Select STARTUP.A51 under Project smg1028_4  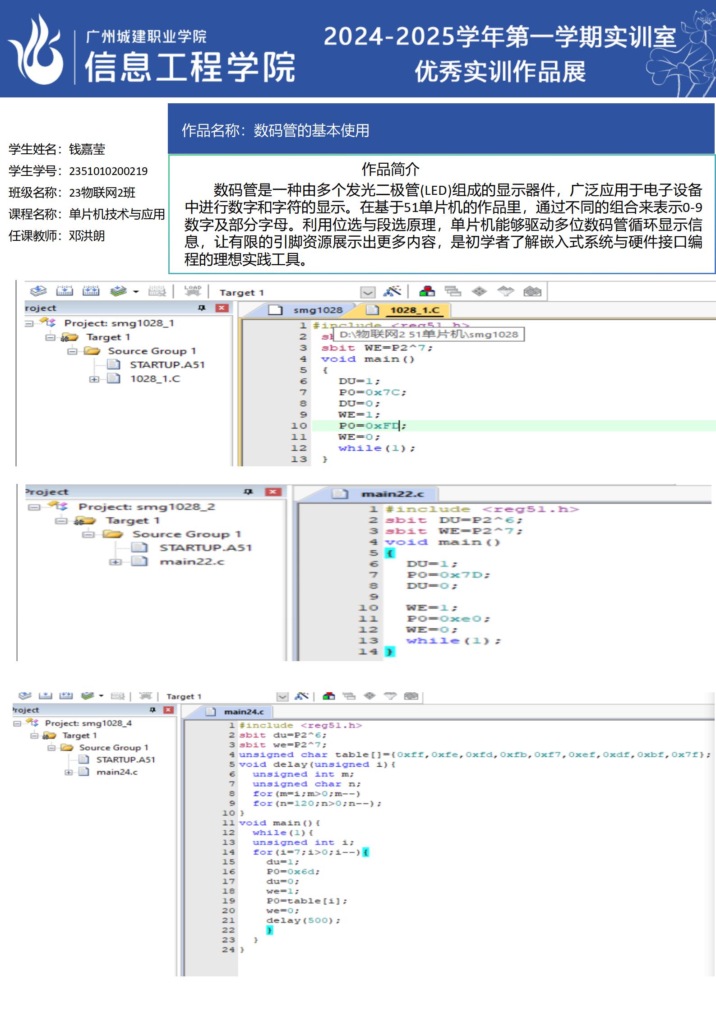pos(125,760)
